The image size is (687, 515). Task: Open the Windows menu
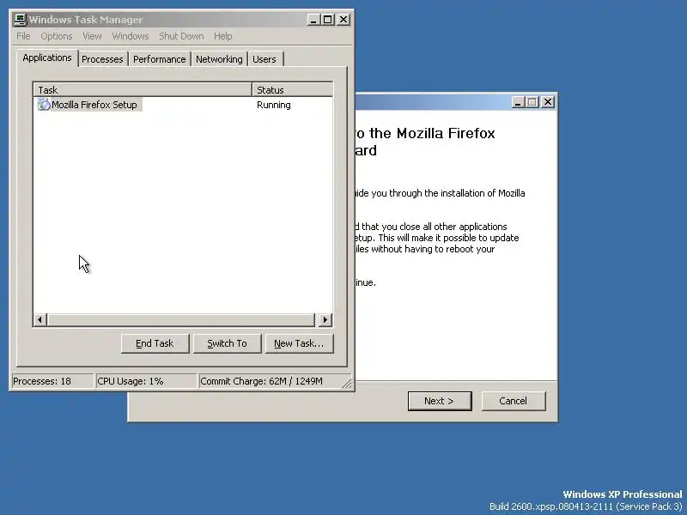point(131,36)
